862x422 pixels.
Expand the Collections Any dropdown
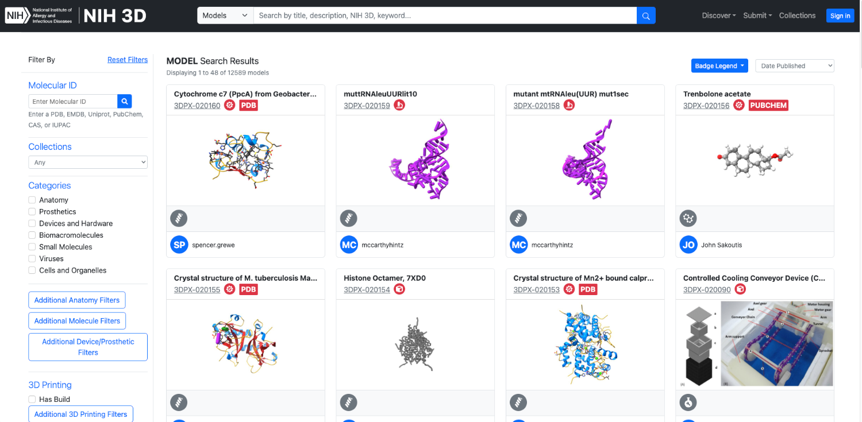(88, 162)
